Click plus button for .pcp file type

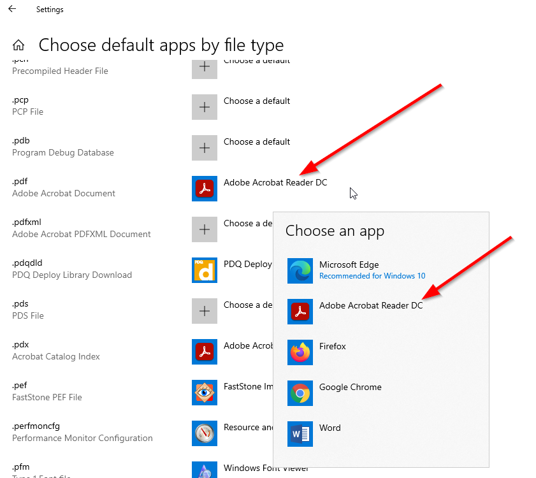(x=205, y=107)
